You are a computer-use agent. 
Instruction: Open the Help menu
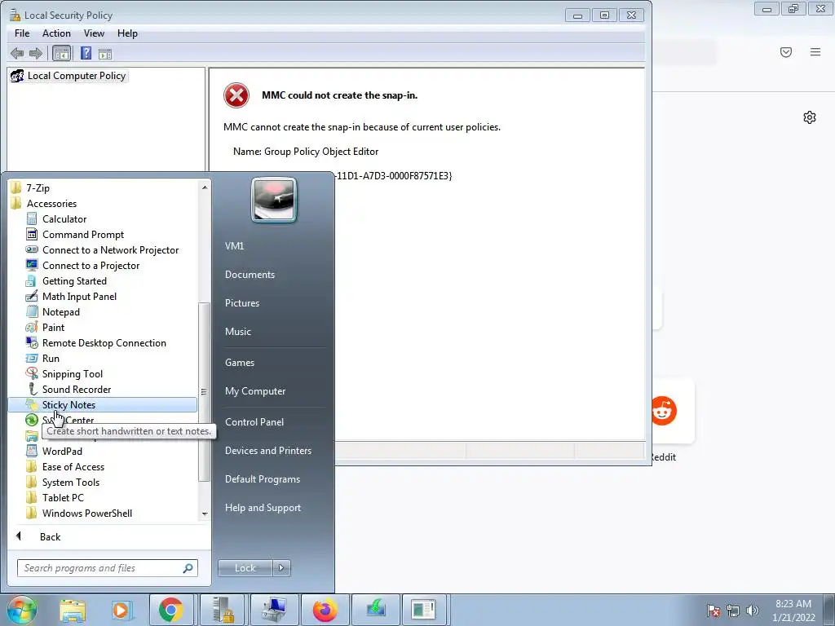pyautogui.click(x=127, y=33)
